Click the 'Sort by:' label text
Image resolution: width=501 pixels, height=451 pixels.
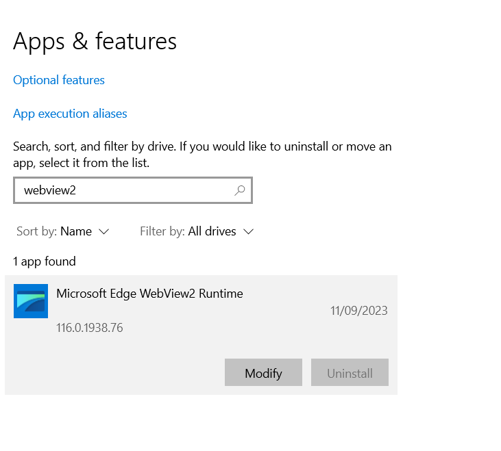(36, 231)
